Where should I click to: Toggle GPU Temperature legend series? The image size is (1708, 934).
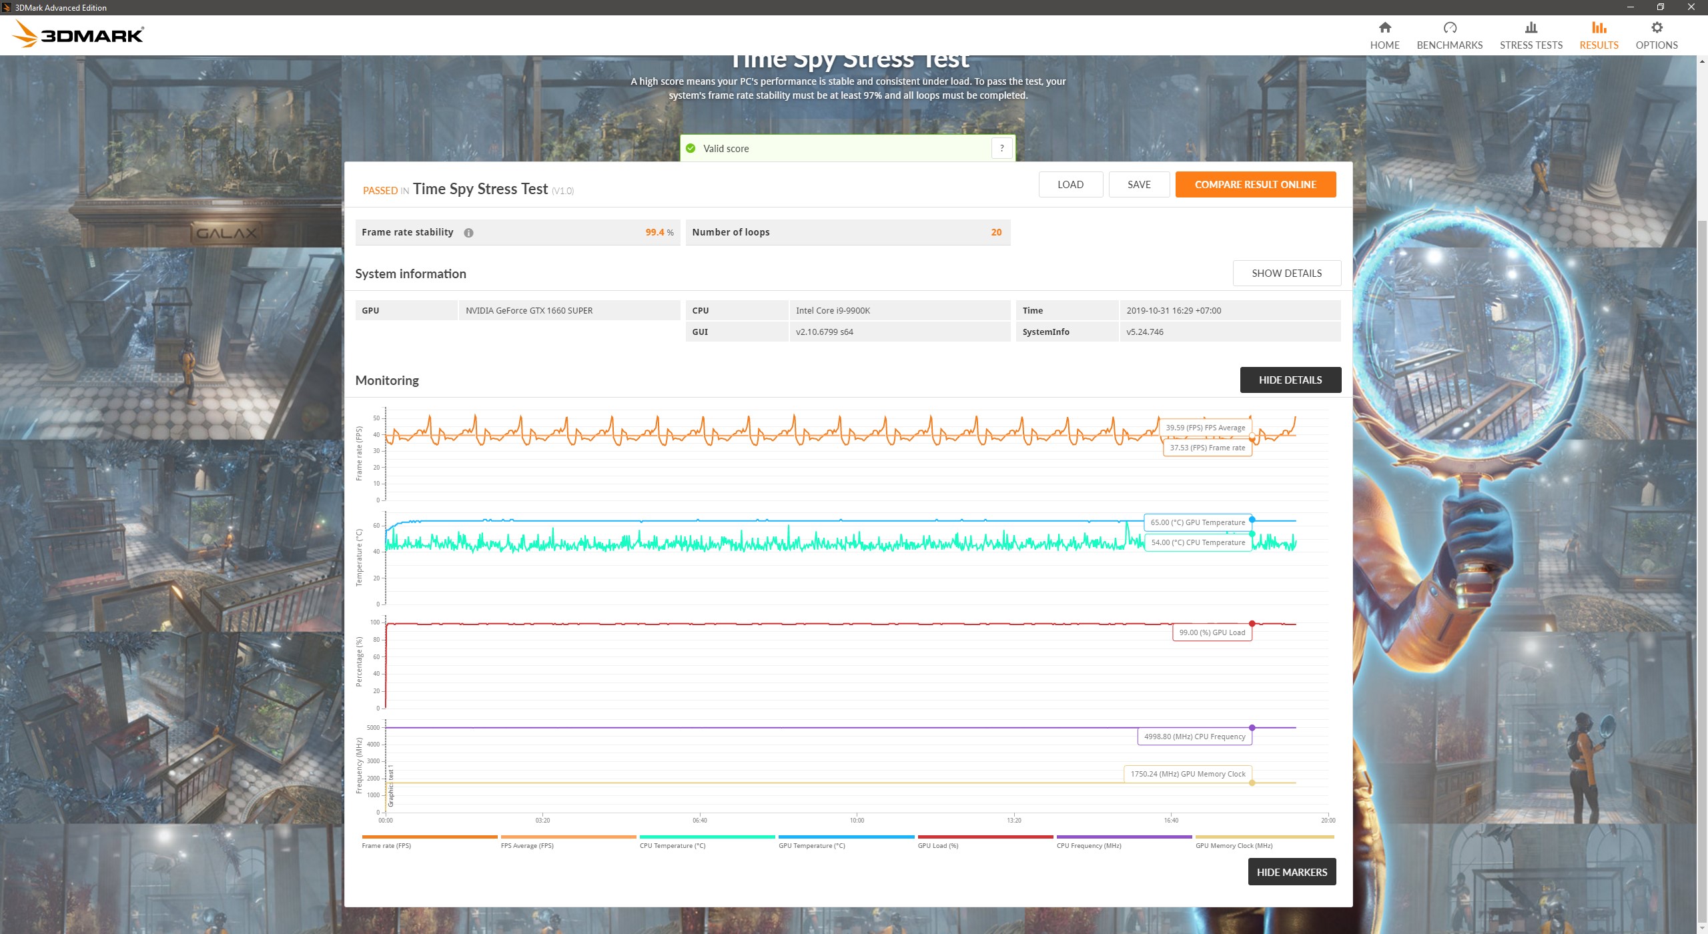click(x=846, y=842)
